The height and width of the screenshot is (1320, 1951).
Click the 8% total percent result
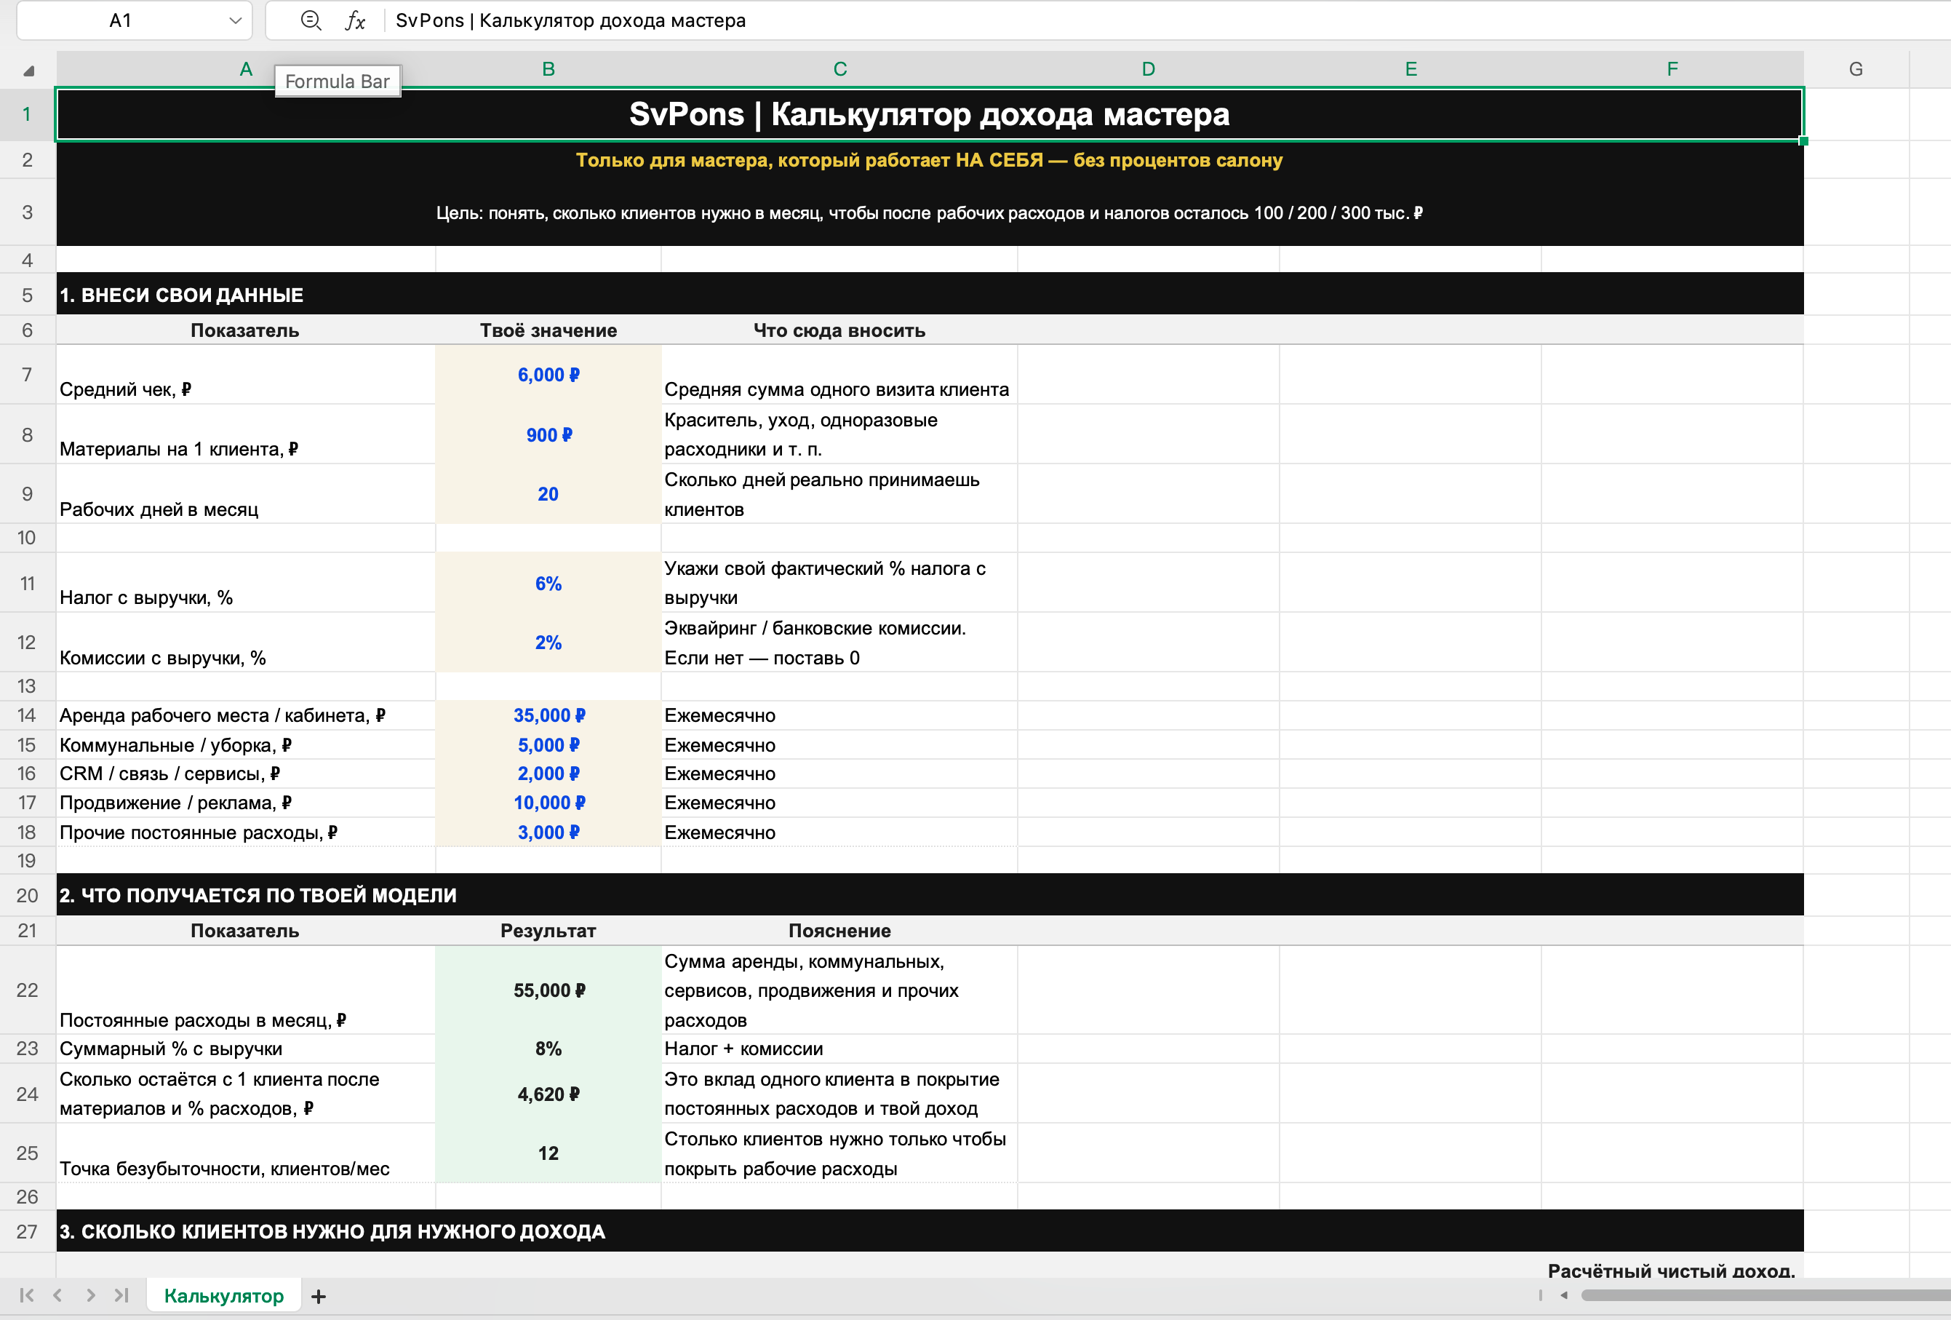coord(548,1049)
